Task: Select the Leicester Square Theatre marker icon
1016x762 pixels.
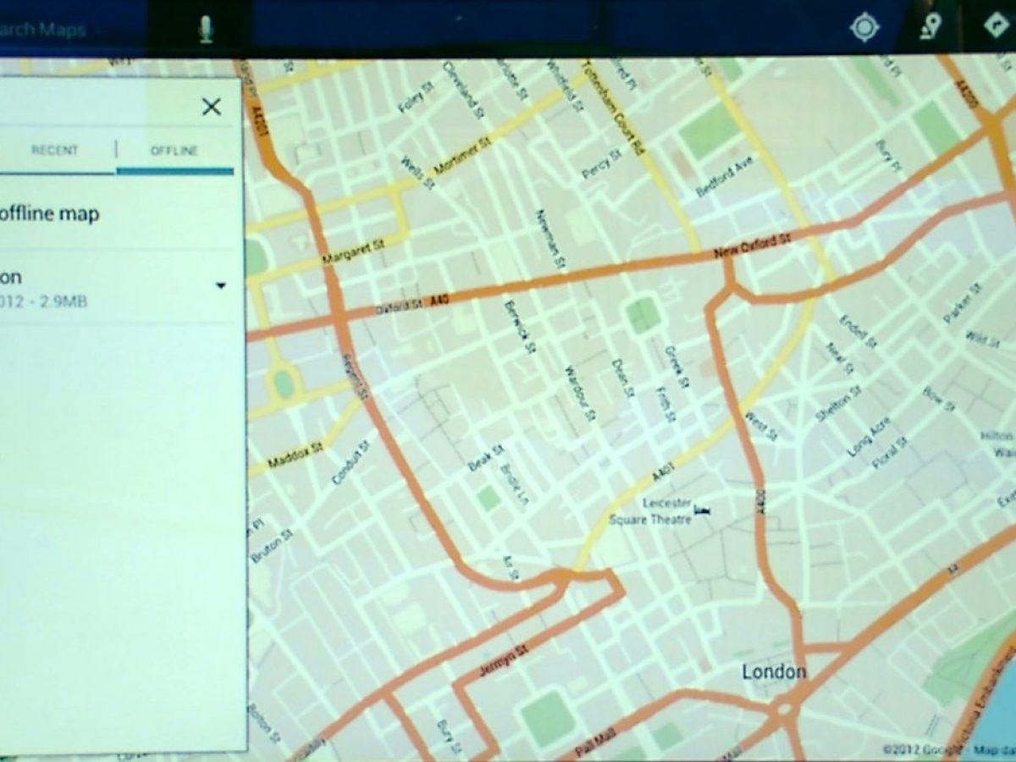Action: pyautogui.click(x=701, y=509)
